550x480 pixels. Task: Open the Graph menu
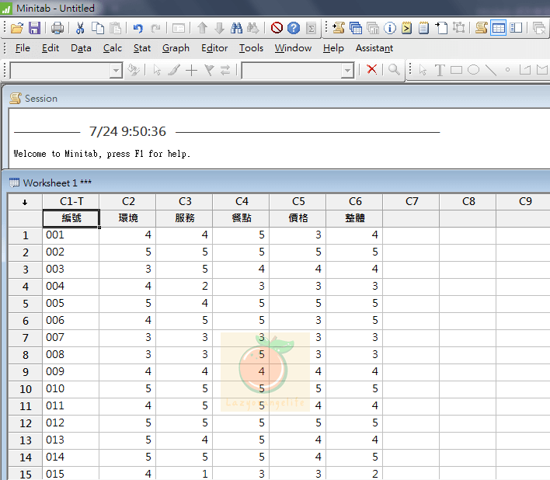point(176,48)
